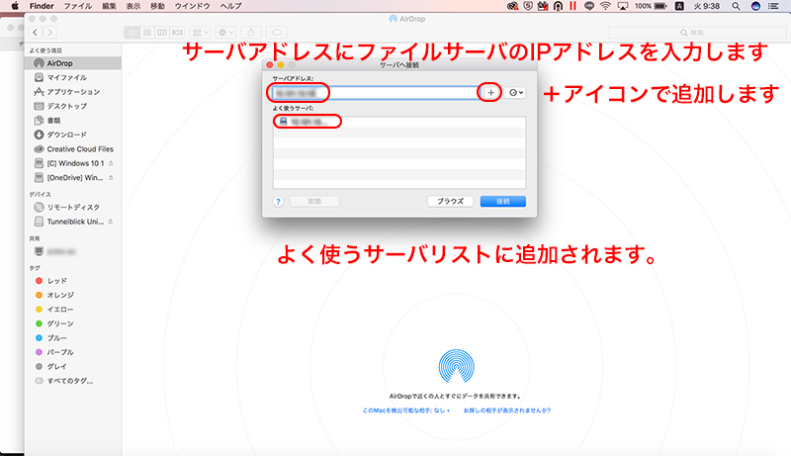Select the レッド tag

[73, 281]
